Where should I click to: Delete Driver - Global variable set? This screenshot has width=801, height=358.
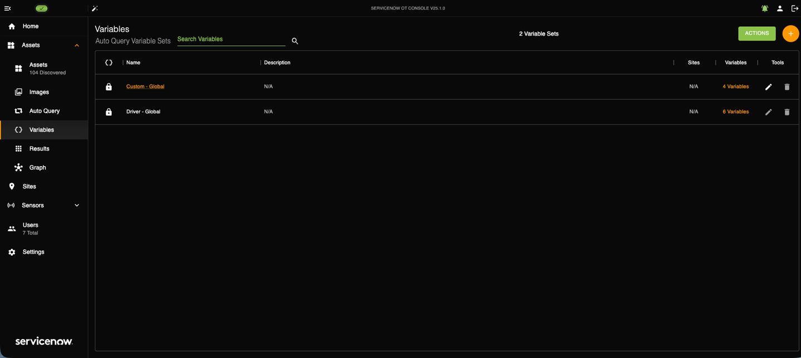coord(787,112)
